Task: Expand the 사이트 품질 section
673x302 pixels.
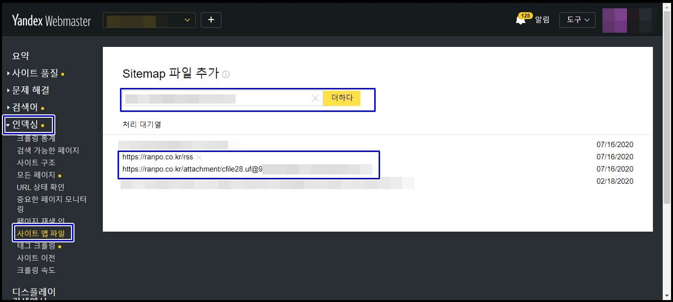Action: pos(35,73)
